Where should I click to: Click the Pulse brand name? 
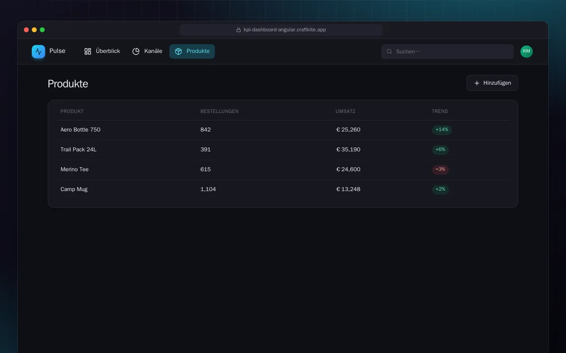(x=57, y=51)
